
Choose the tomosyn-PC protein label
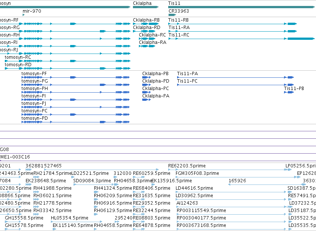pos(35,110)
